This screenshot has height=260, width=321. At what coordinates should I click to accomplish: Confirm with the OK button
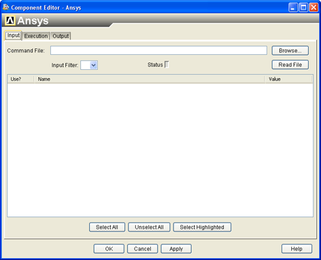tap(109, 248)
